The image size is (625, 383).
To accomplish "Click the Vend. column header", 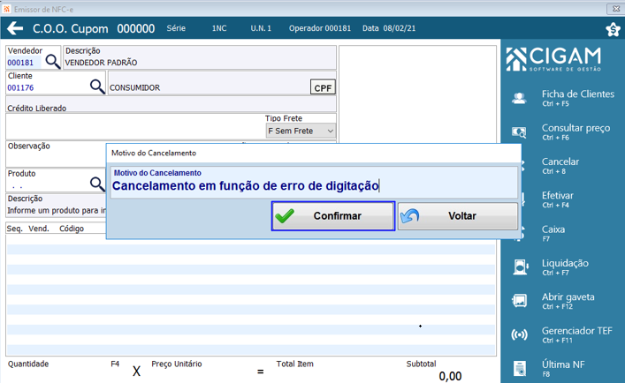I will [x=39, y=229].
